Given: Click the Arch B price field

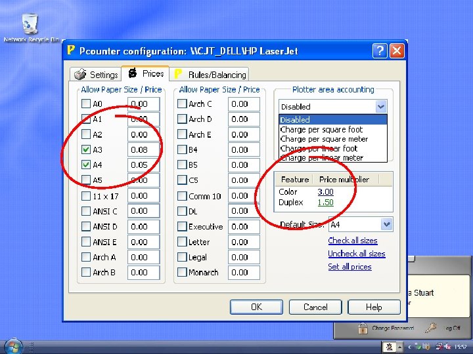Looking at the screenshot, I should (x=143, y=273).
